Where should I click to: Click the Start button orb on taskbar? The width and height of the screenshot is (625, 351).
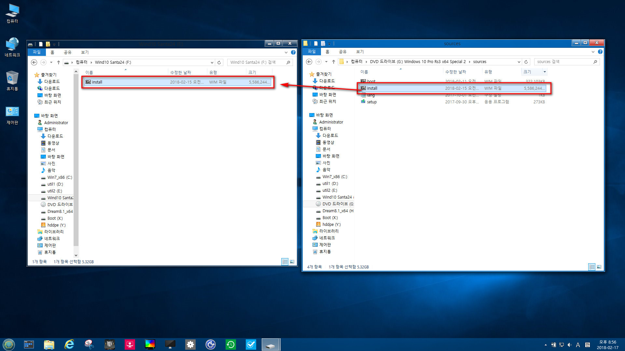pos(9,344)
